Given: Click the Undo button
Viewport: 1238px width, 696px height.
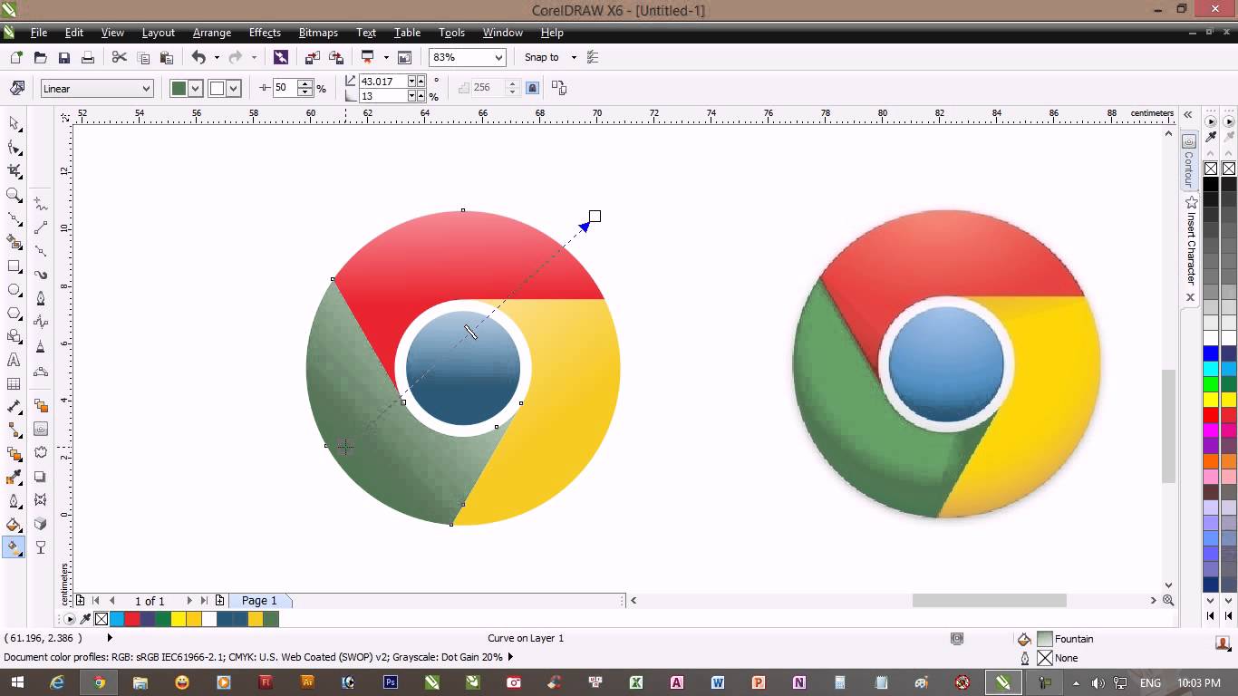Looking at the screenshot, I should click(x=198, y=57).
